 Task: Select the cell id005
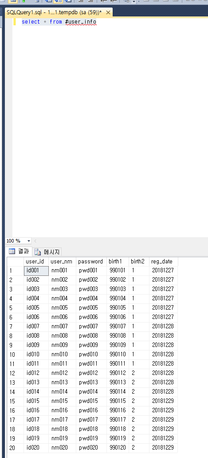(x=36, y=308)
